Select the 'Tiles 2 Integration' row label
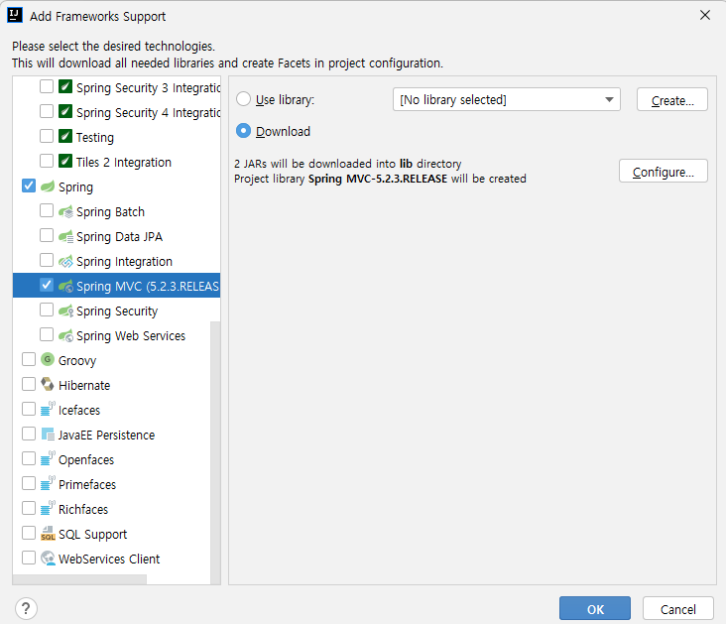The image size is (726, 624). [124, 162]
